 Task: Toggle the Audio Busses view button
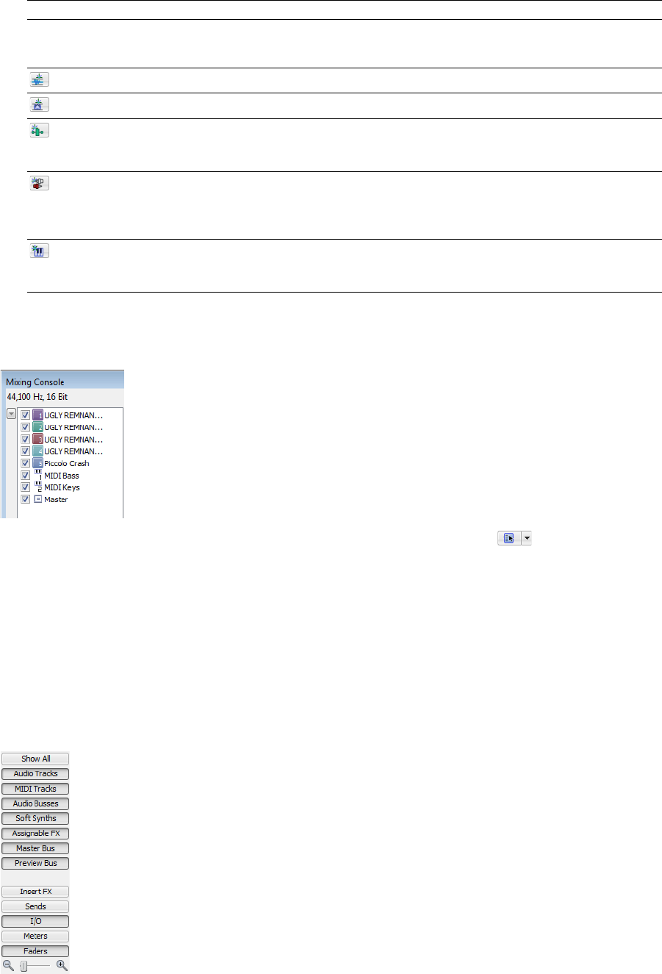click(35, 803)
